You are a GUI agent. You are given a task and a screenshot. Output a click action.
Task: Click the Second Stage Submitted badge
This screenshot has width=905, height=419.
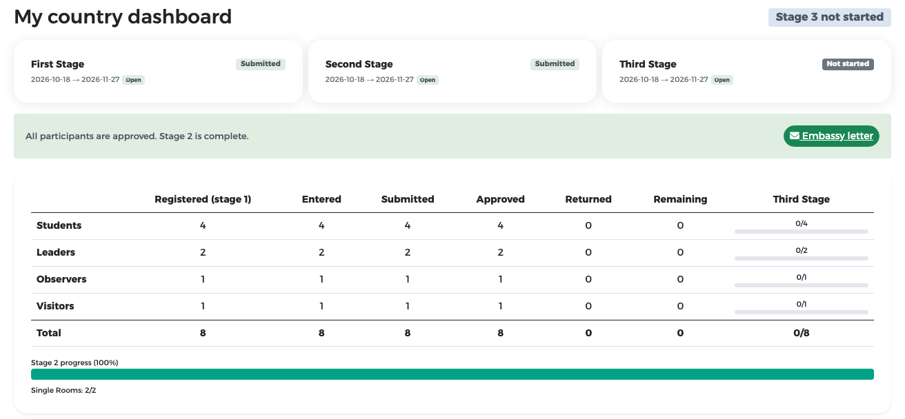click(555, 64)
